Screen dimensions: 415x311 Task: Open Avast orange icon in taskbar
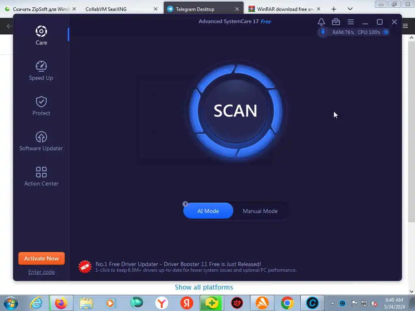click(262, 303)
